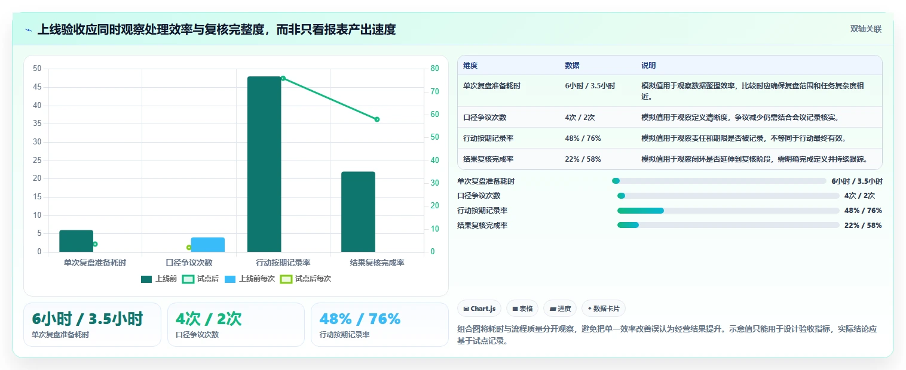Click x-axis label 口径争议次数
Image resolution: width=906 pixels, height=370 pixels.
[189, 263]
